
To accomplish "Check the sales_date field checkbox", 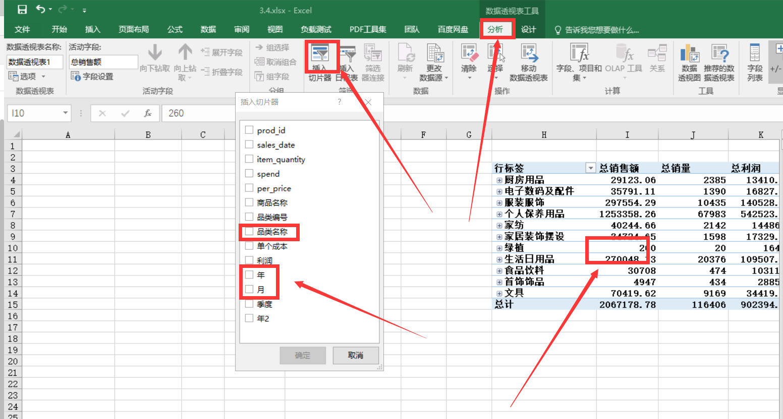I will tap(249, 145).
